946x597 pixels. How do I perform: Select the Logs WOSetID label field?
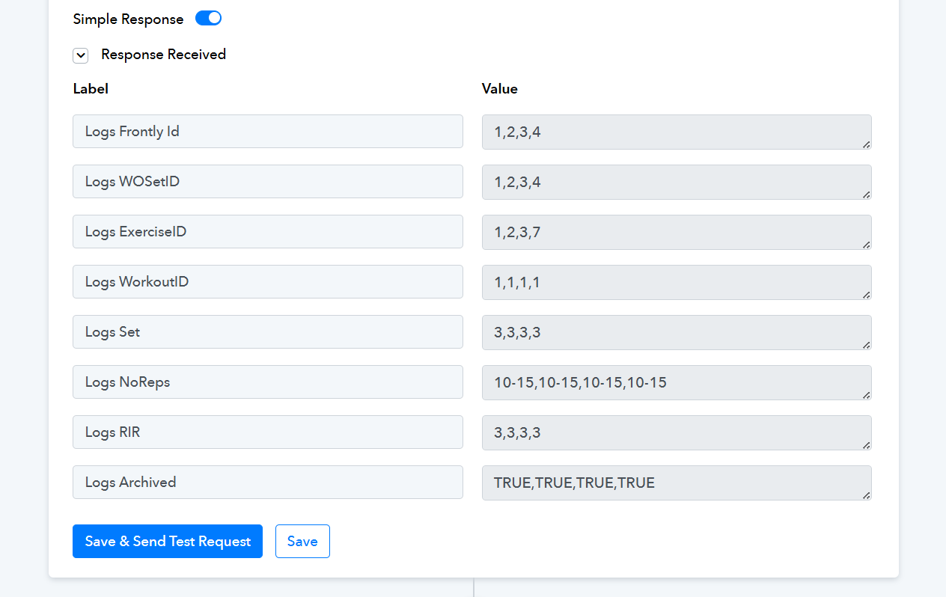point(267,182)
